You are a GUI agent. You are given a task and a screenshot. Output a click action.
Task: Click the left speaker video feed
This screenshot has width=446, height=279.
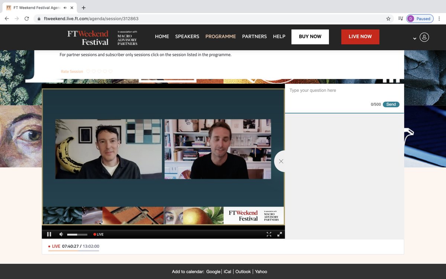[x=109, y=149]
